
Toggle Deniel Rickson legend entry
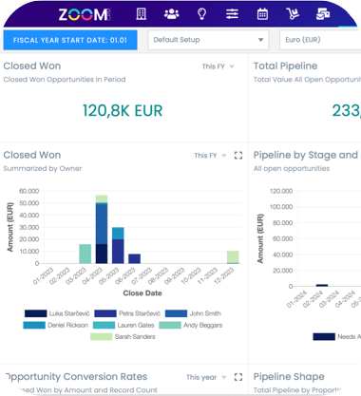tap(56, 325)
